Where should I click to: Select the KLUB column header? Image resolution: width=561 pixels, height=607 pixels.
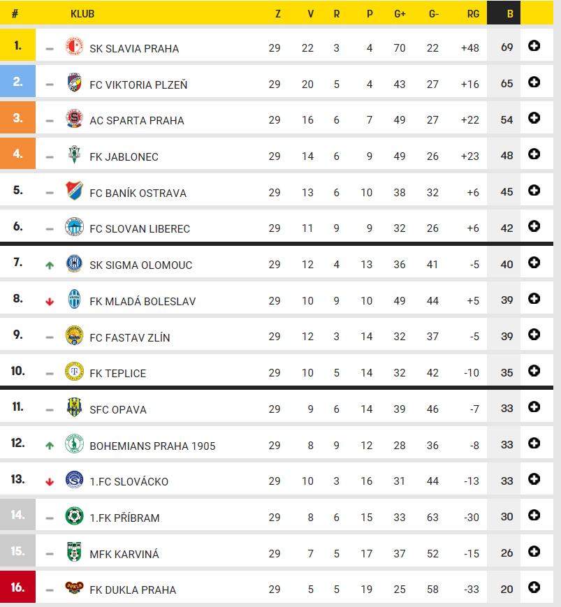[x=82, y=14]
